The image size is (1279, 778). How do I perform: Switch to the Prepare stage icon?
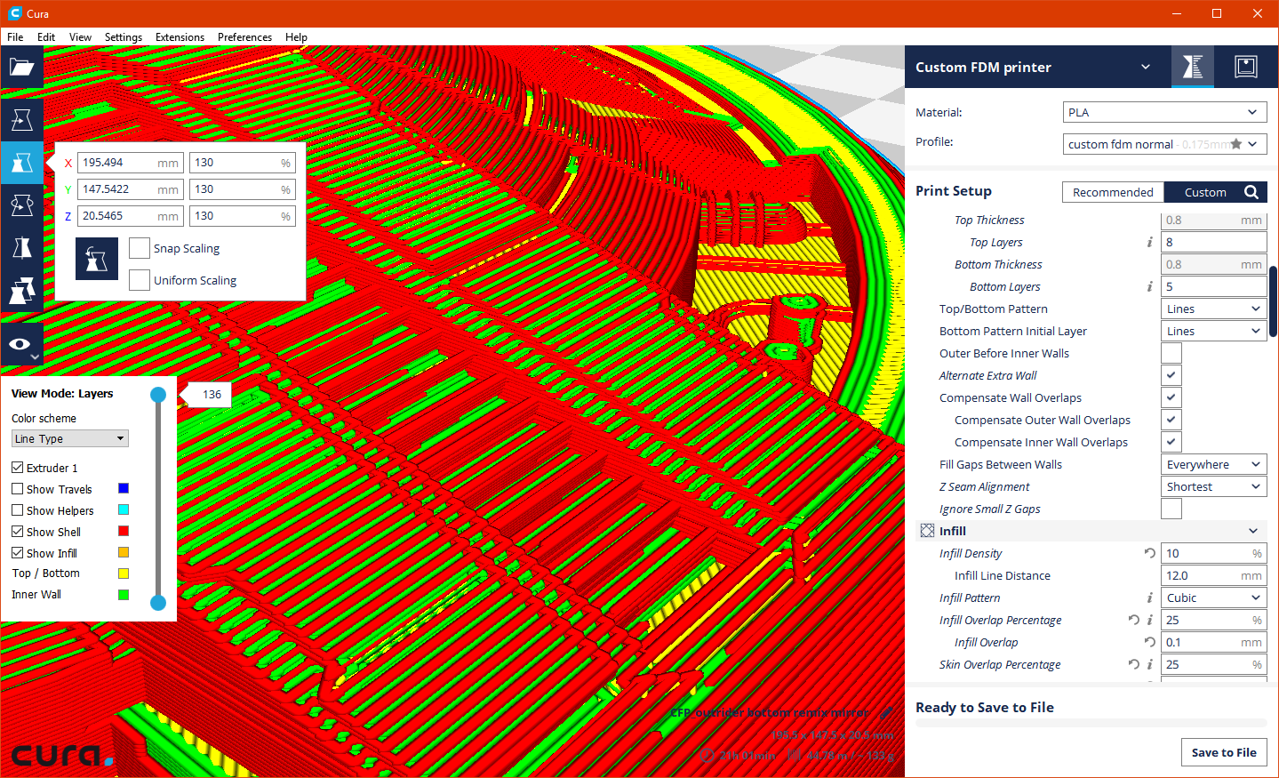click(x=1193, y=67)
